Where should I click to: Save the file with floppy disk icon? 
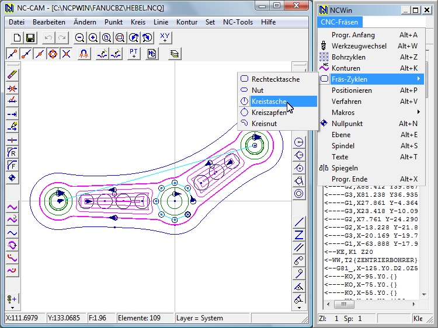(30, 38)
